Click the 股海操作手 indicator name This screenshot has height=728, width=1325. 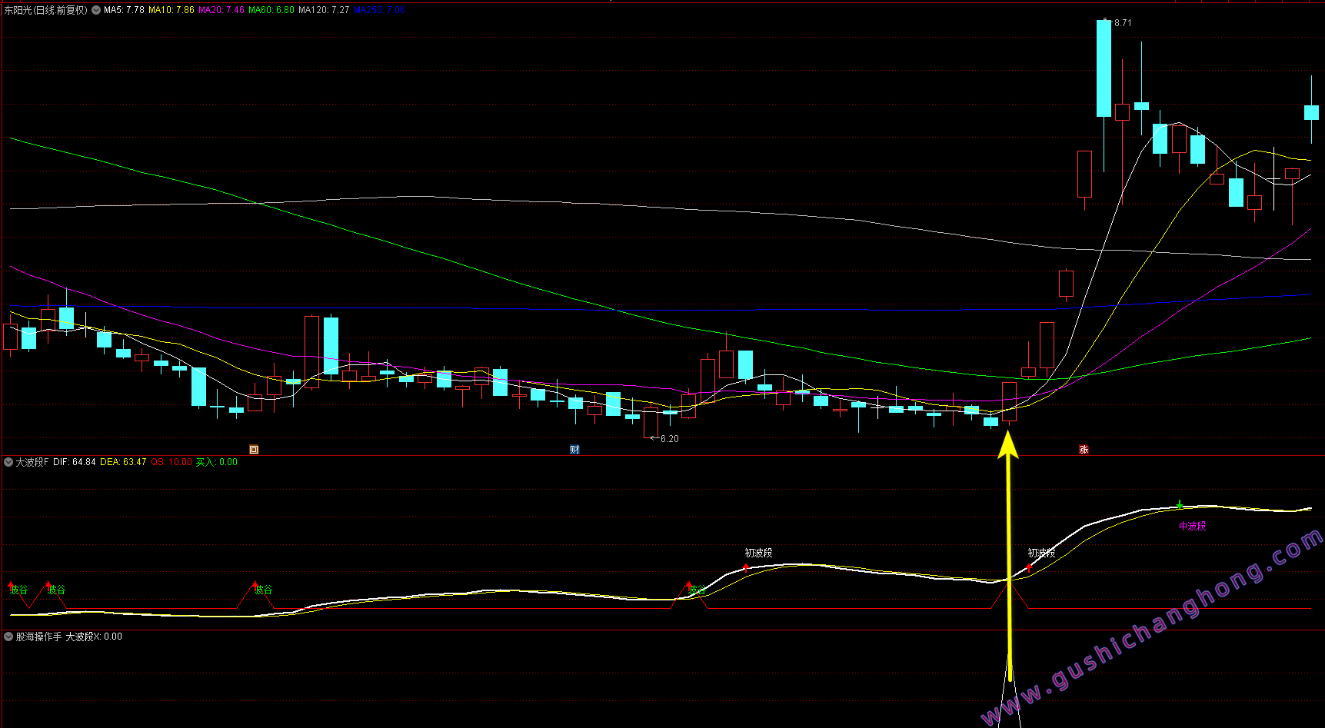pyautogui.click(x=38, y=637)
